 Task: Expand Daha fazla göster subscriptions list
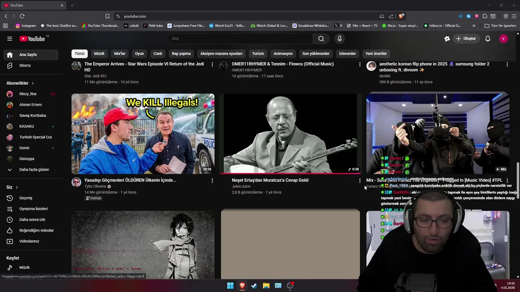coord(31,170)
